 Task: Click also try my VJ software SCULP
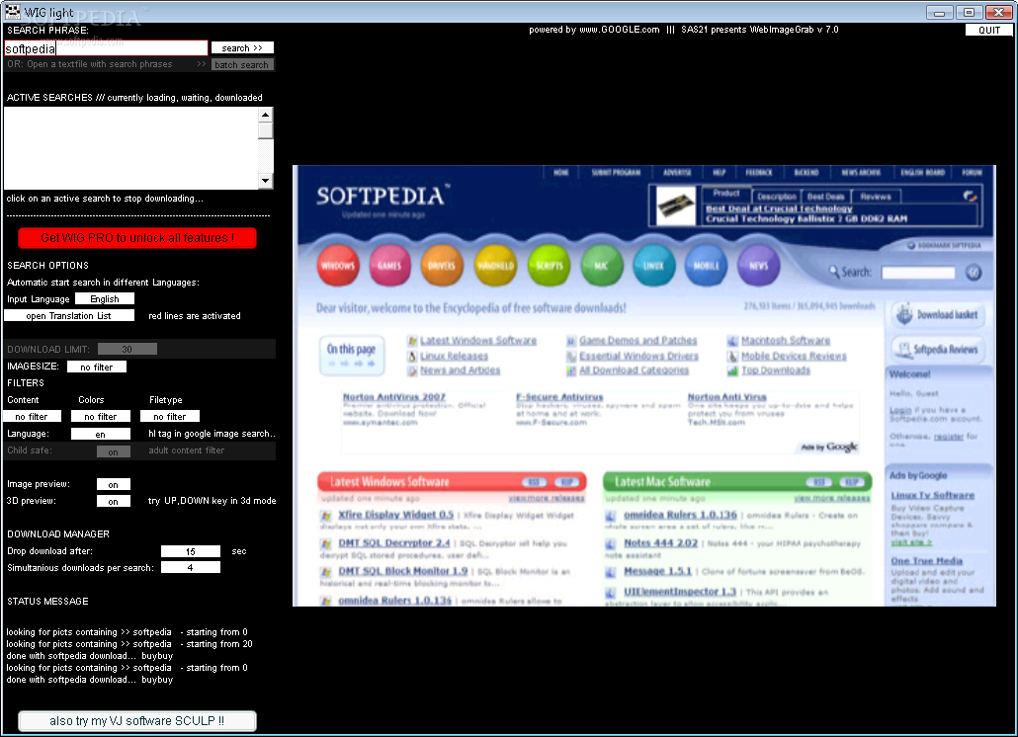(x=137, y=721)
